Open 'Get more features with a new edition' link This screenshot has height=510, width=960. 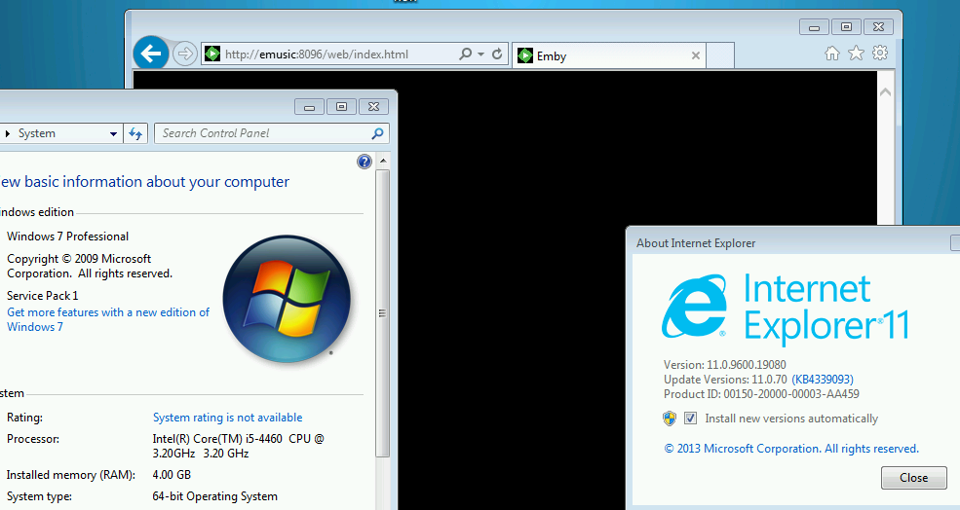(108, 319)
